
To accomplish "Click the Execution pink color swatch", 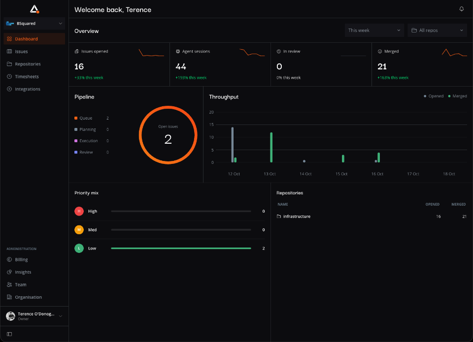I will [x=76, y=141].
